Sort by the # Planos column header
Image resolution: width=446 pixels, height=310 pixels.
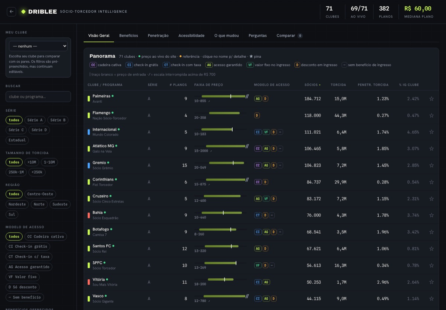tap(178, 85)
